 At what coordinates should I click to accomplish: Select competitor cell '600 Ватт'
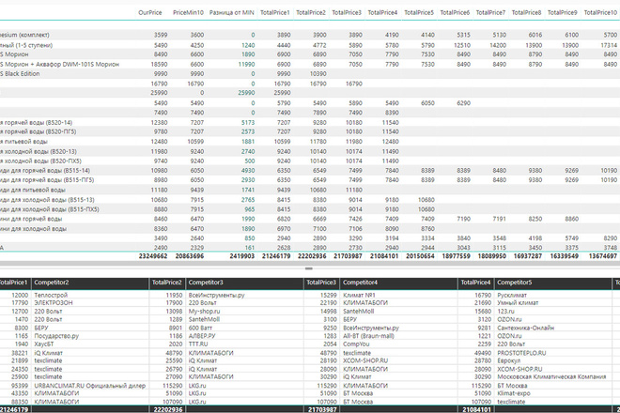click(200, 328)
